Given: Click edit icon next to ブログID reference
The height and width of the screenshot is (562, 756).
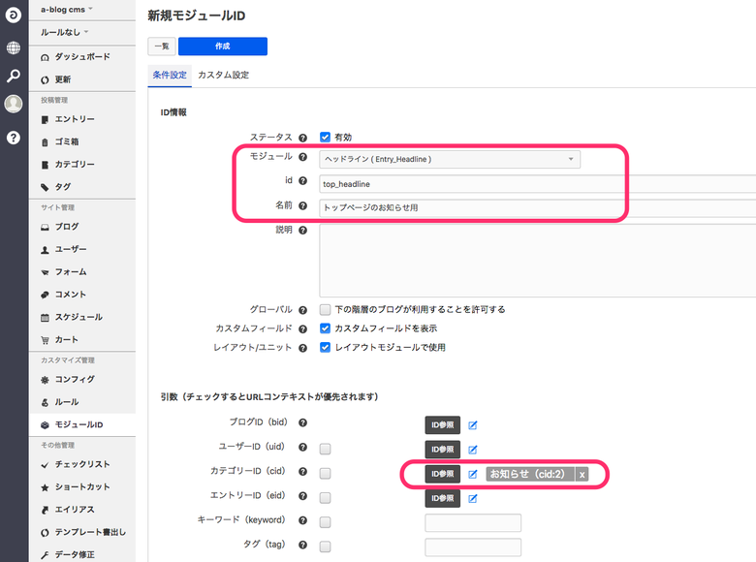Looking at the screenshot, I should 473,424.
